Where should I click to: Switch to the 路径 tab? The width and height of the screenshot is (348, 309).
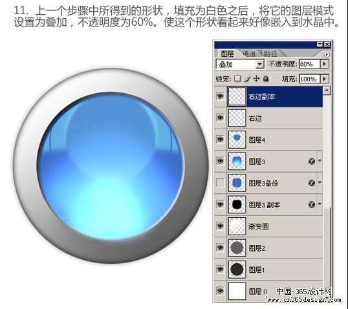click(270, 54)
